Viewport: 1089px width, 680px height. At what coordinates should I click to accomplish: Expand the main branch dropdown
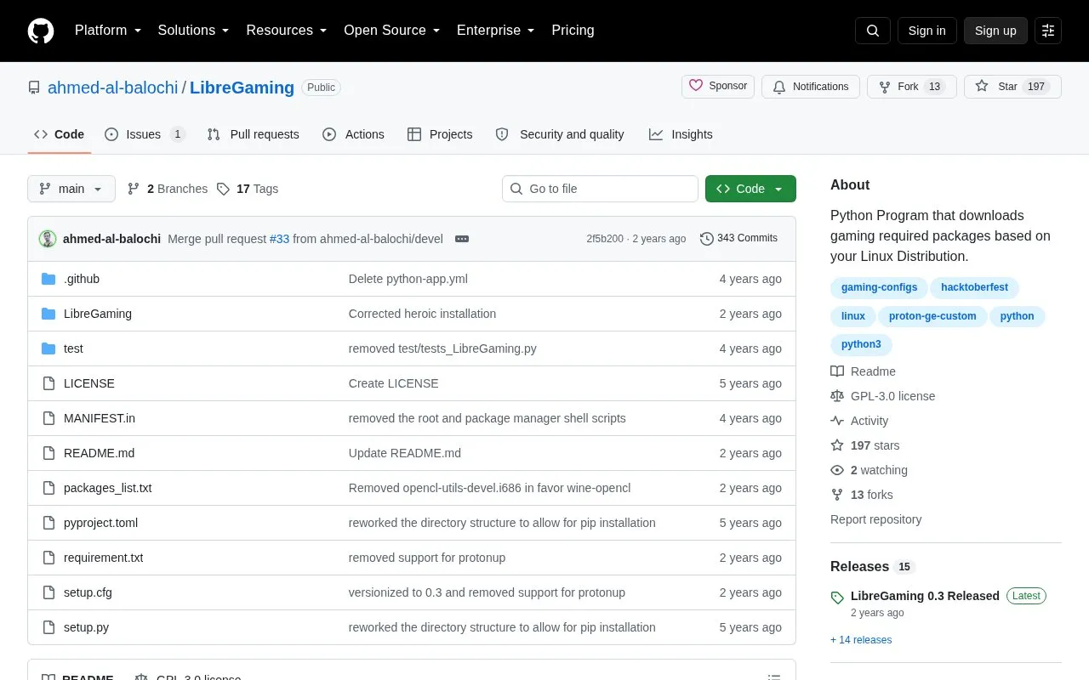click(71, 189)
